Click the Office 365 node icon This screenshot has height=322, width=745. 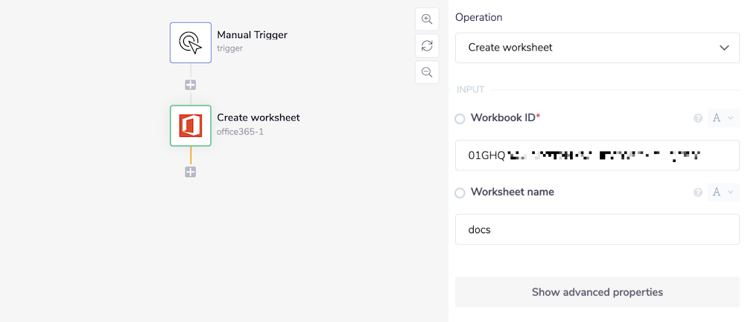(x=191, y=126)
